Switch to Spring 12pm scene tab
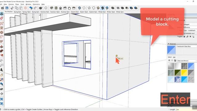Image resolution: width=197 pixels, height=111 pixels. (x=26, y=12)
